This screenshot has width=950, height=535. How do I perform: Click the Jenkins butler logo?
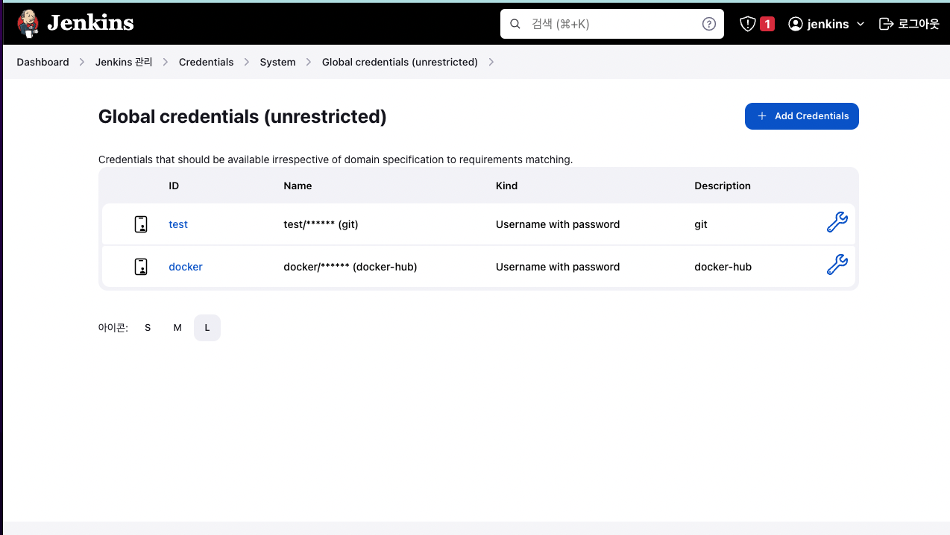click(28, 23)
